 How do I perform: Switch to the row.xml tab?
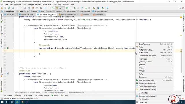coord(86,14)
